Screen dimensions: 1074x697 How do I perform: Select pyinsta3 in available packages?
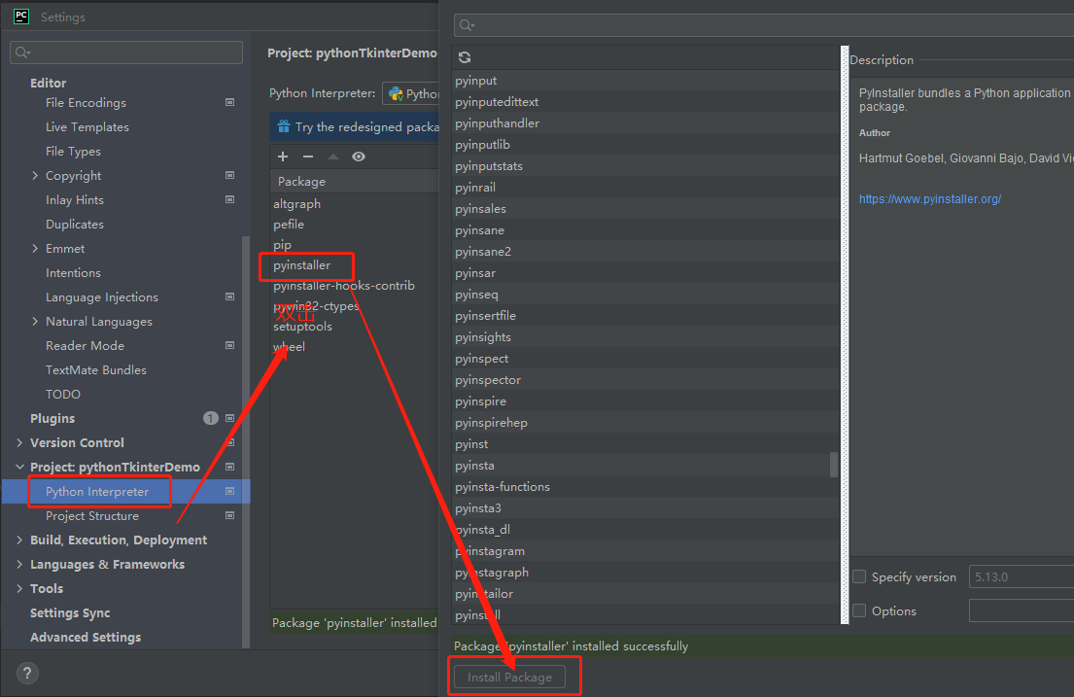[x=645, y=507]
